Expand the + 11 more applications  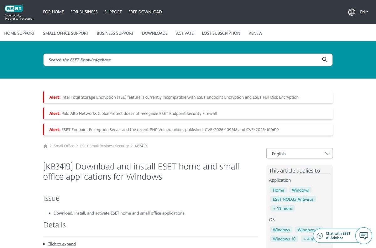[282, 208]
